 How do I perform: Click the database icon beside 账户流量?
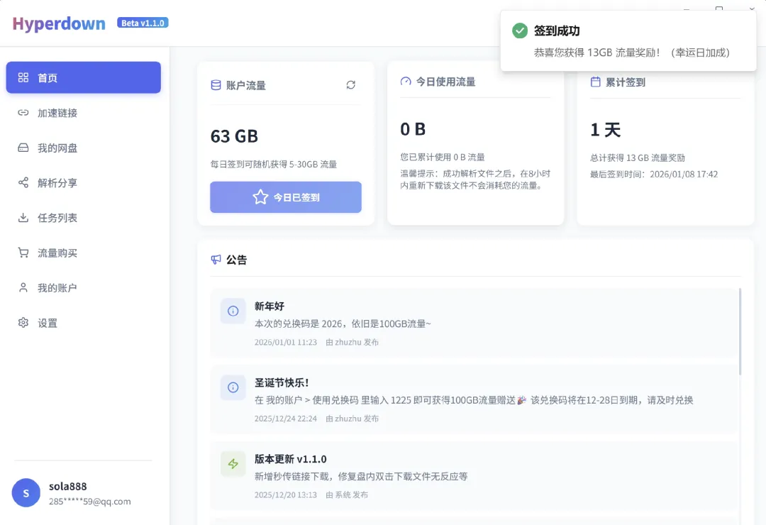pyautogui.click(x=216, y=85)
